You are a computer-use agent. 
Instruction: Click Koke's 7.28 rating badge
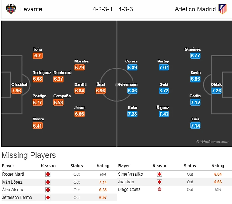132,114
